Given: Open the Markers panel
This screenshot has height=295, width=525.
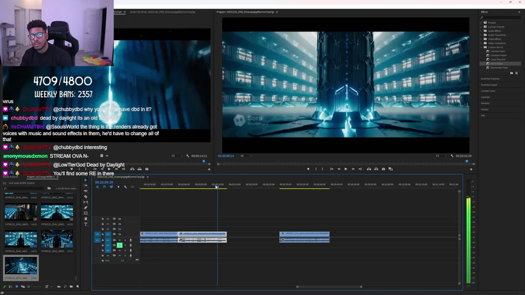Looking at the screenshot, I should coord(485,103).
